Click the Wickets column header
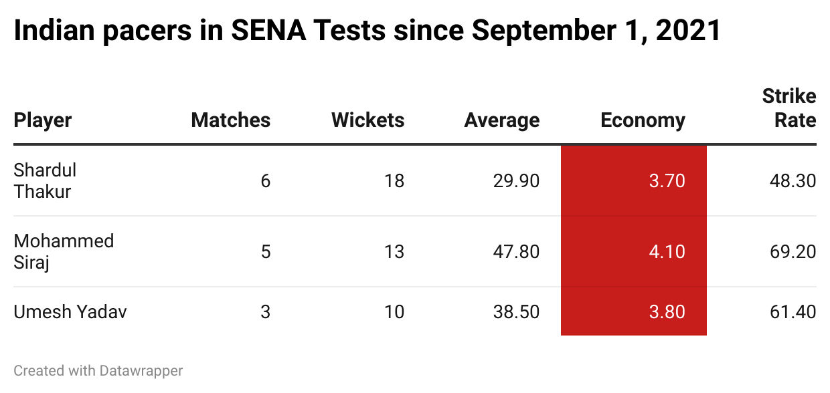Image resolution: width=830 pixels, height=393 pixels. pyautogui.click(x=367, y=120)
